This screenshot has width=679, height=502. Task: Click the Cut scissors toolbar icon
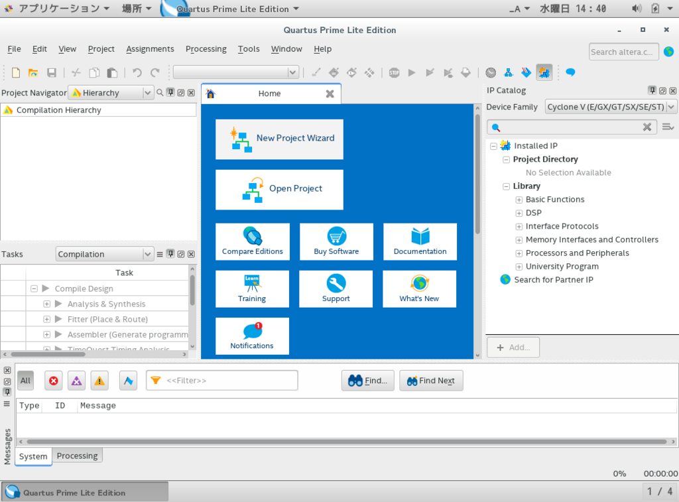coord(76,72)
